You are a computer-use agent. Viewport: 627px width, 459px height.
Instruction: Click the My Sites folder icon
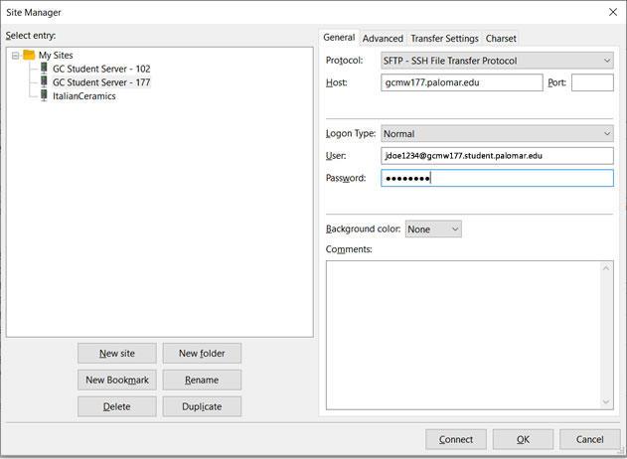[29, 55]
